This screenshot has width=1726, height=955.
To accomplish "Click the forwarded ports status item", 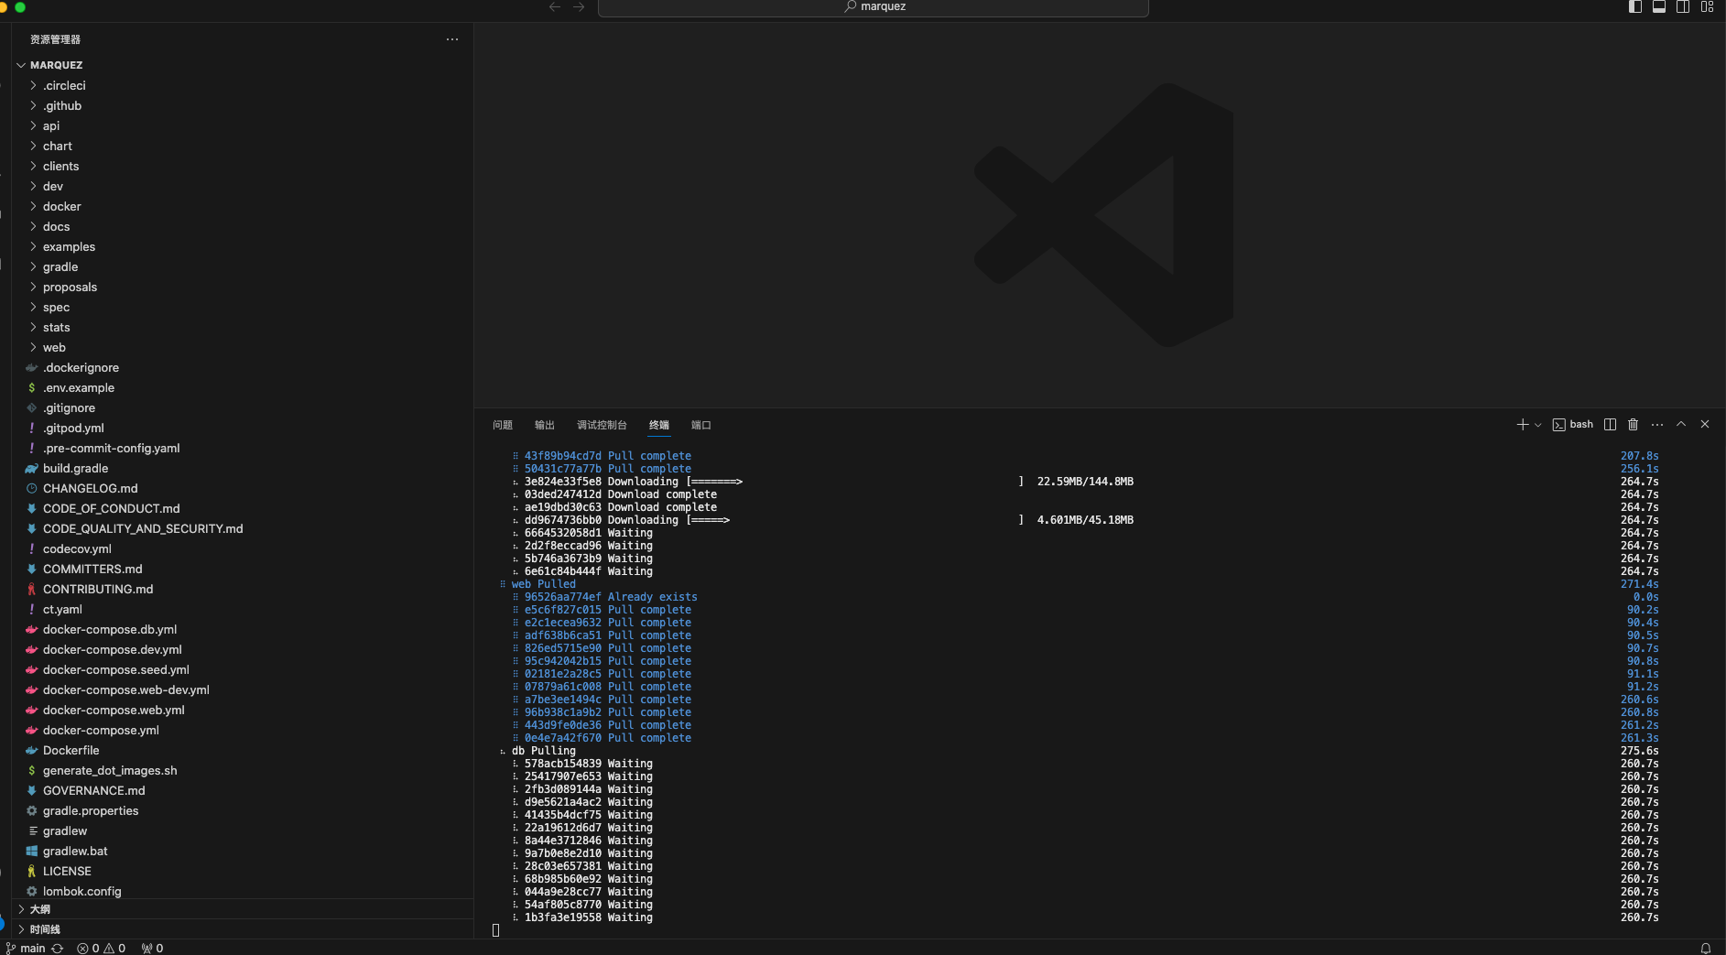I will pos(153,948).
